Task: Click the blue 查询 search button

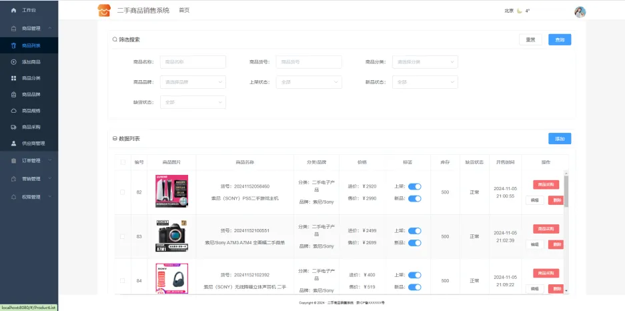Action: tap(560, 40)
